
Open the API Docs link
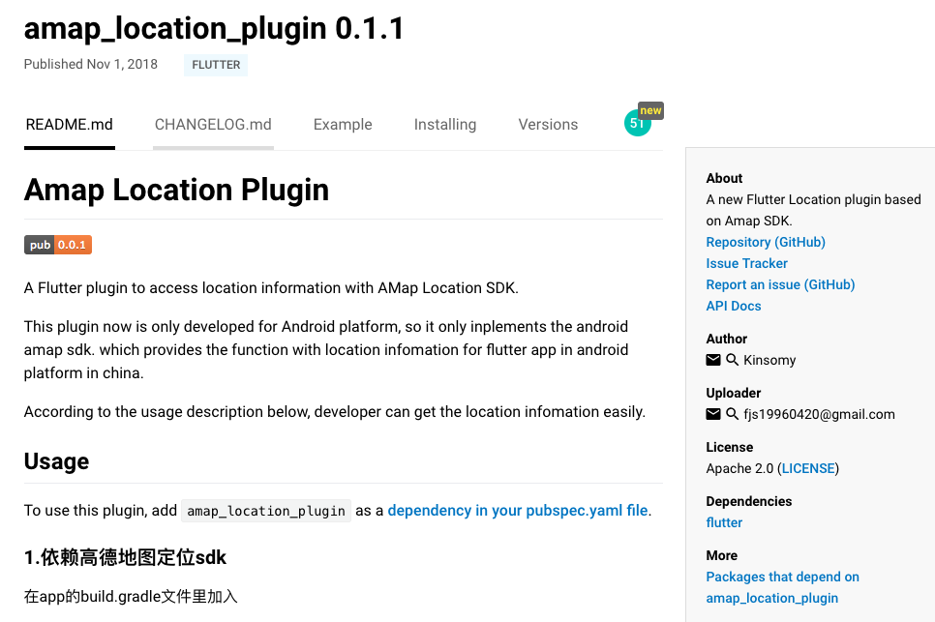(x=734, y=306)
